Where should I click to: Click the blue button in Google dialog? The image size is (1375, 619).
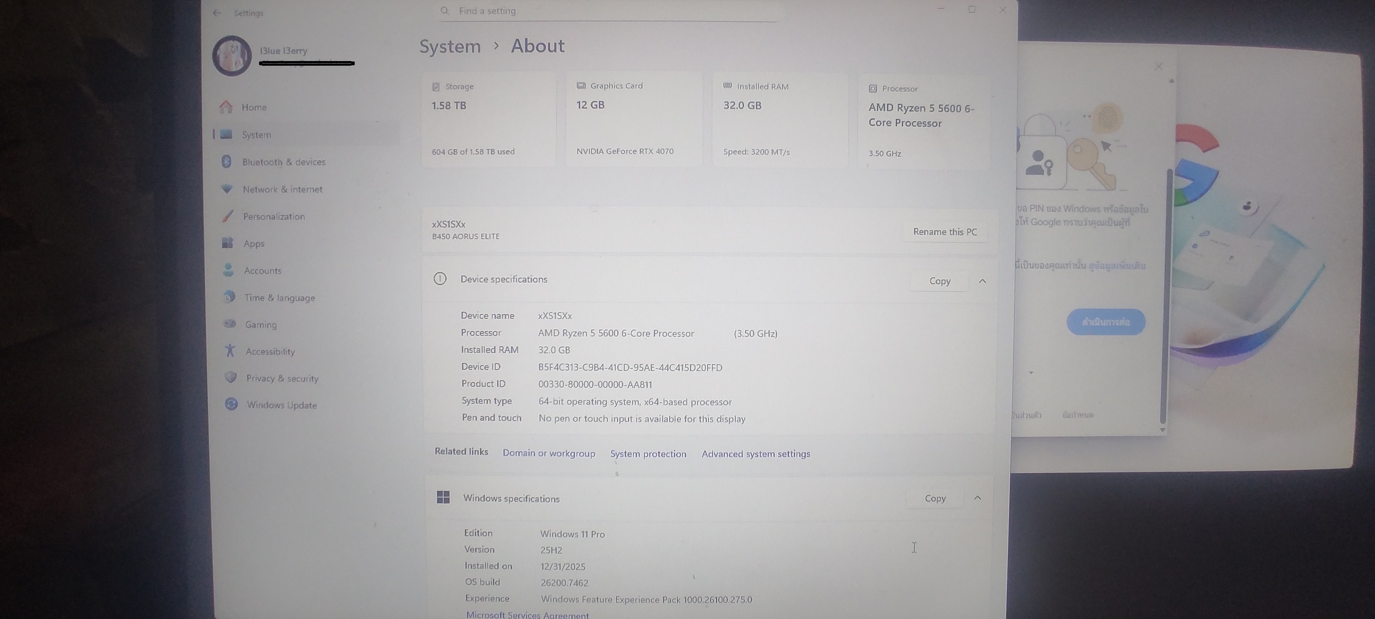coord(1106,322)
